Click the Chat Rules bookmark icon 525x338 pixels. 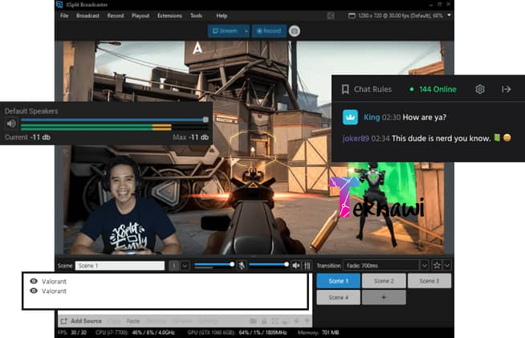pos(345,89)
